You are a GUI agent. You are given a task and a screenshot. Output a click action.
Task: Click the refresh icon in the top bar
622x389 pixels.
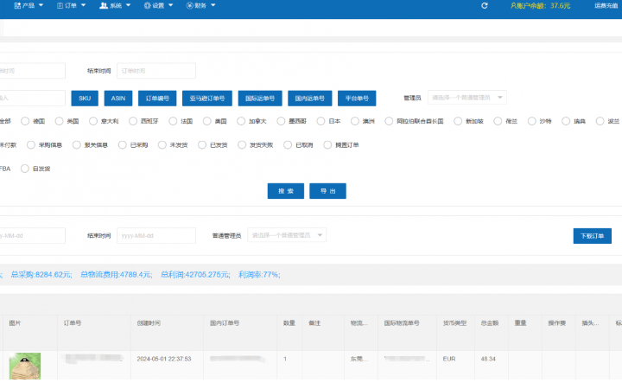tap(485, 5)
